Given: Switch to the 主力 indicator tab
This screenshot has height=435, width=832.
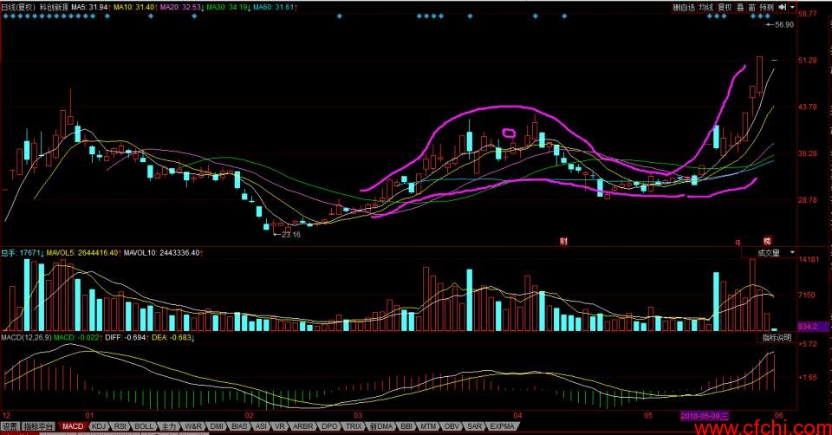Looking at the screenshot, I should 168,426.
